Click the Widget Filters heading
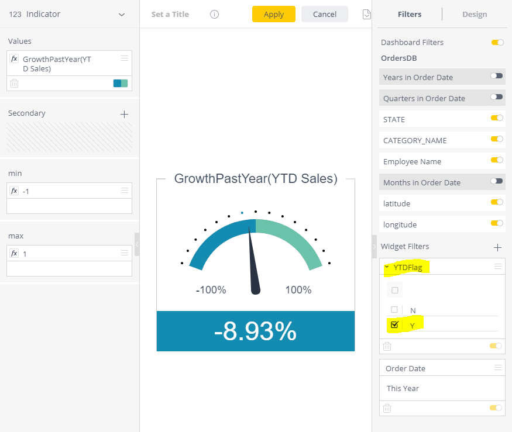 coord(405,246)
